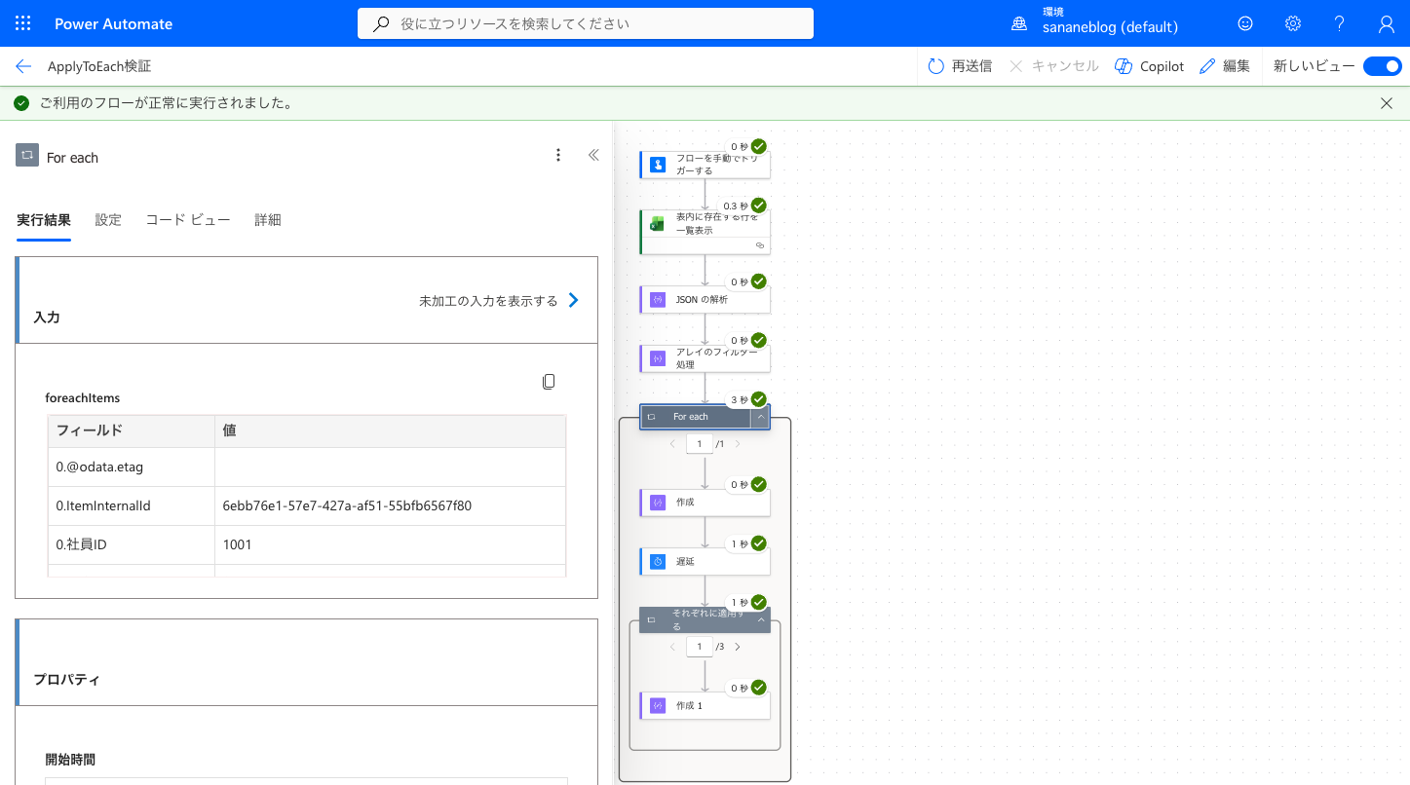Click the resource search box
1410x785 pixels.
[586, 23]
